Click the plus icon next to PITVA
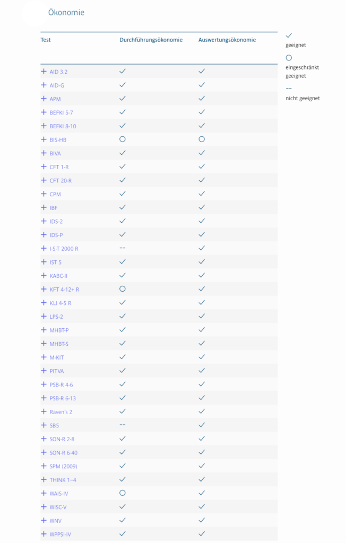Viewport: 346px width, 543px height. pyautogui.click(x=44, y=371)
